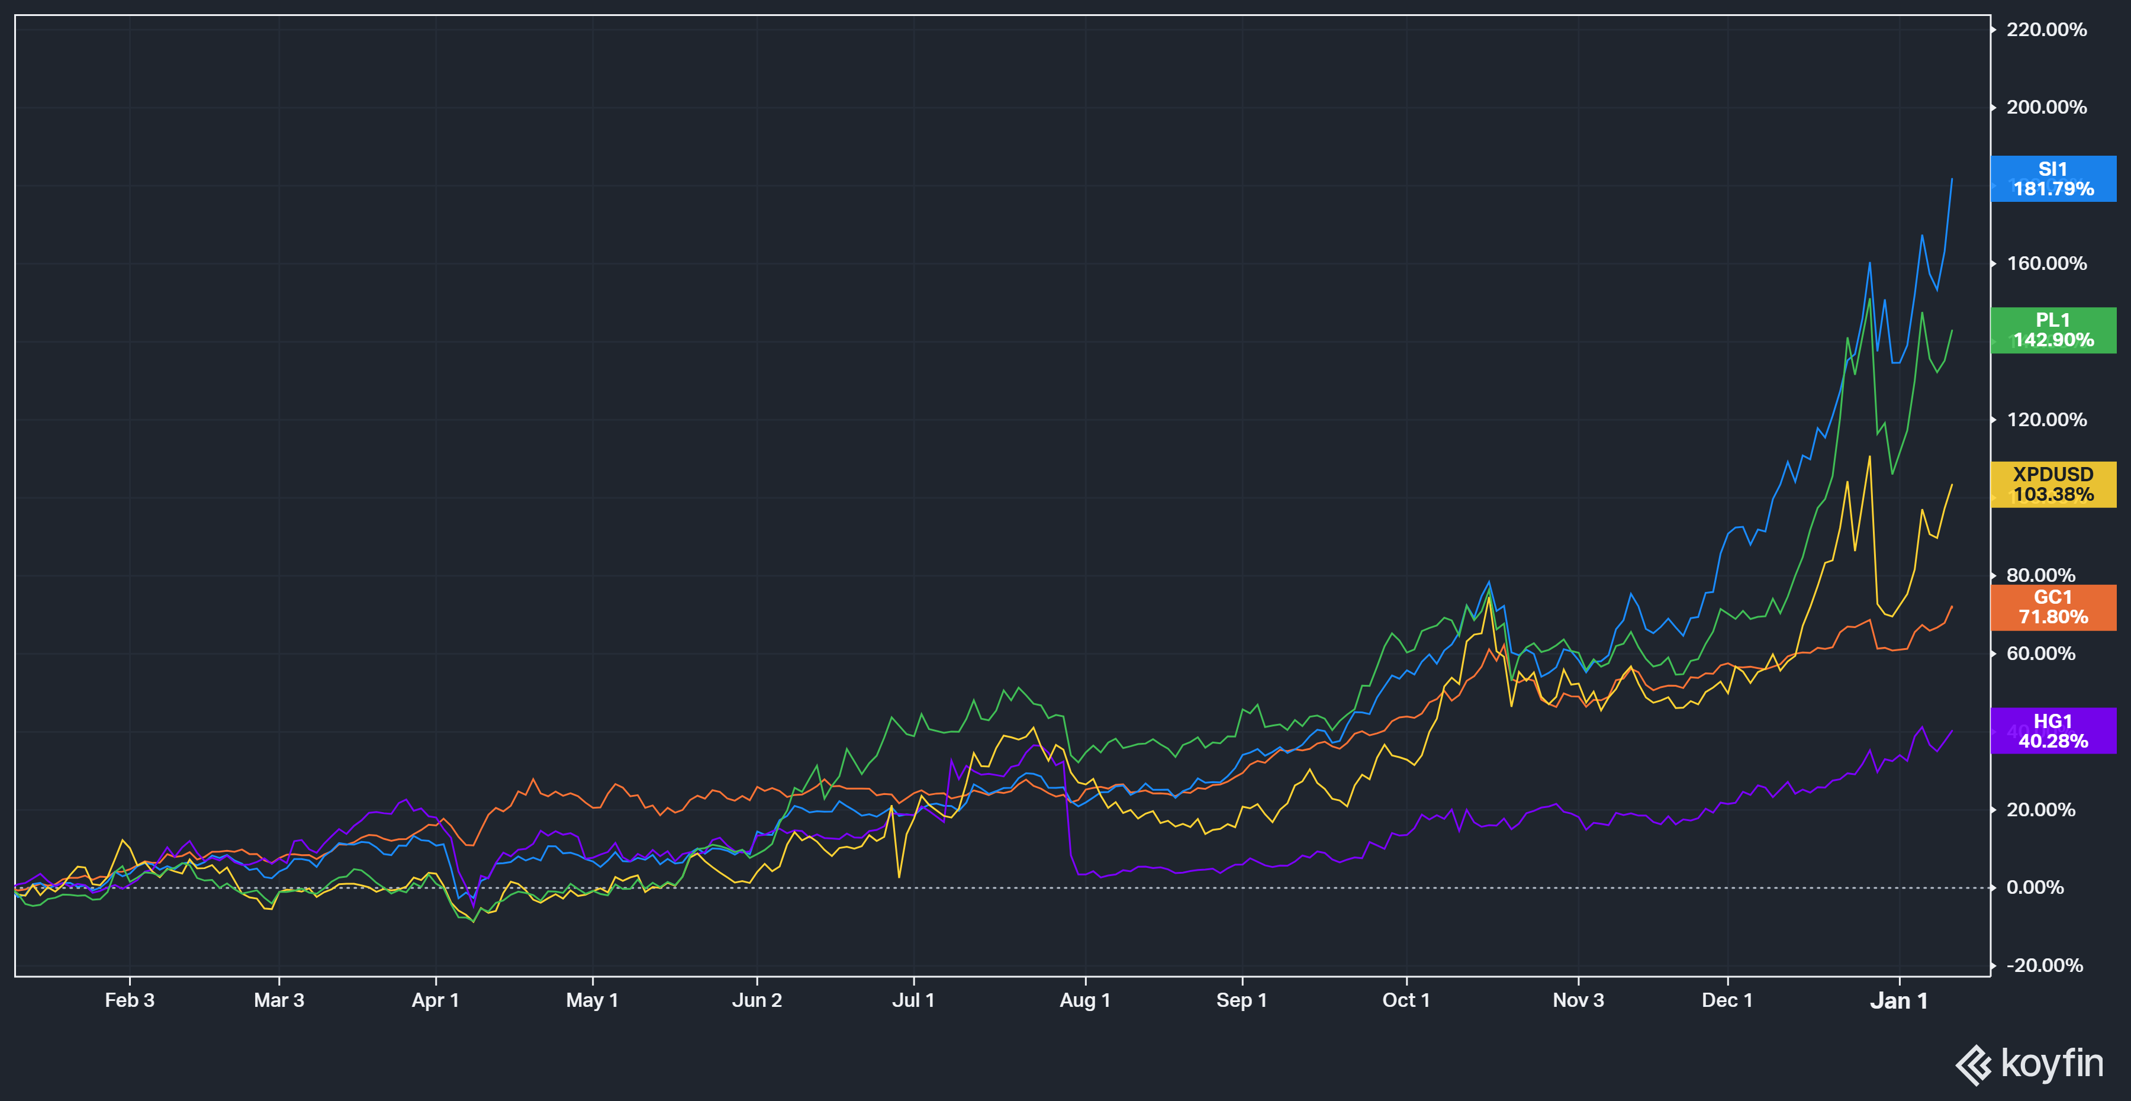The image size is (2131, 1101).
Task: Click the SI1 181.79% blue label
Action: pos(2052,179)
